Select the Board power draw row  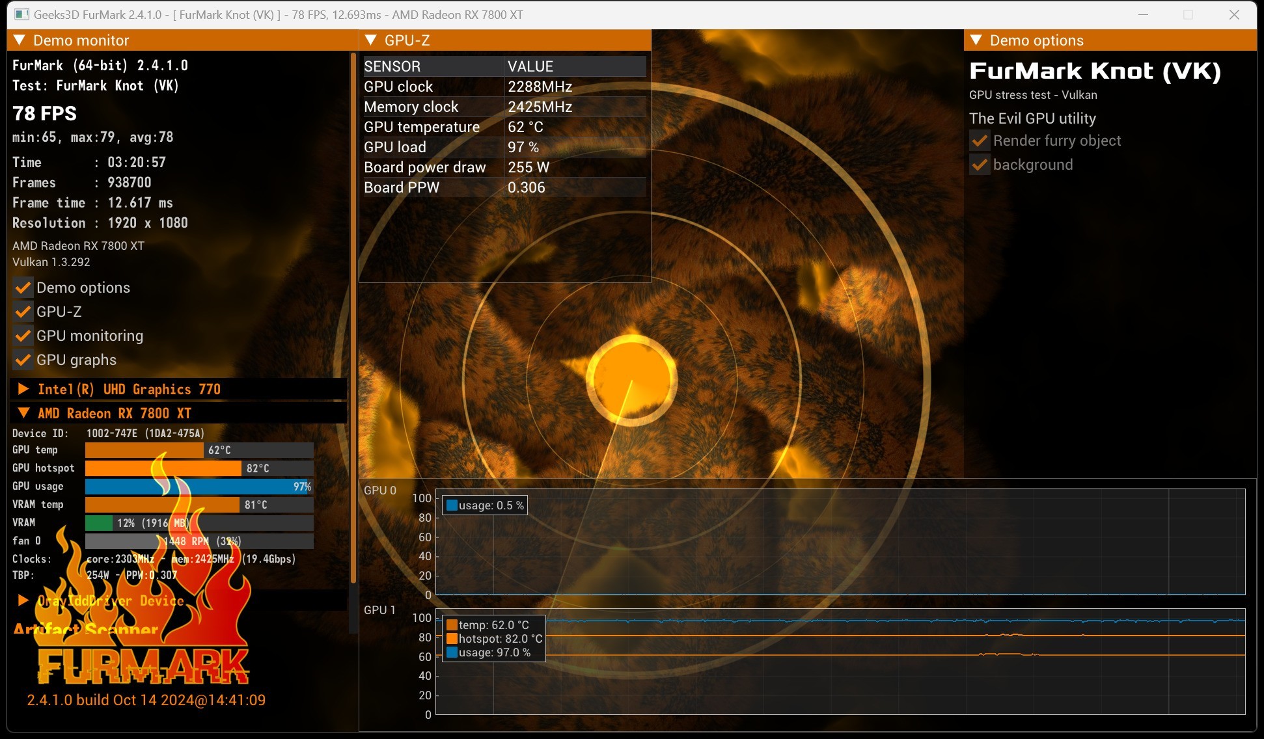504,167
